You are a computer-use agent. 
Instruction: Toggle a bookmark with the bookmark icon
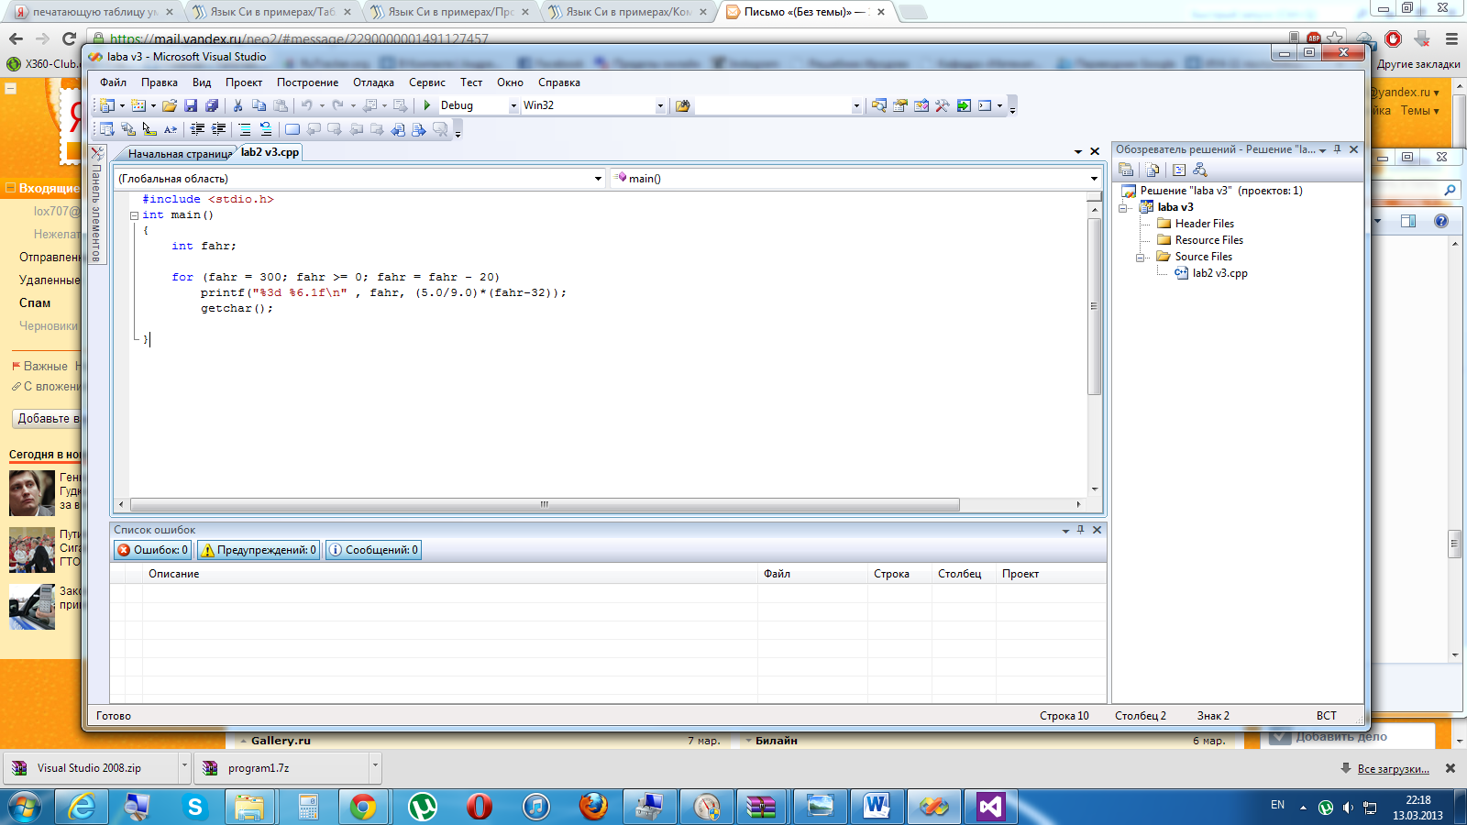[x=292, y=129]
